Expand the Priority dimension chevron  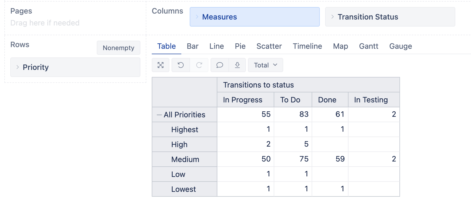pyautogui.click(x=18, y=67)
